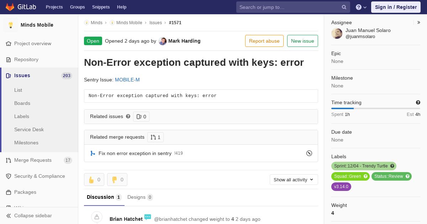The height and width of the screenshot is (224, 427).
Task: Click the related issues count badge
Action: (x=141, y=117)
